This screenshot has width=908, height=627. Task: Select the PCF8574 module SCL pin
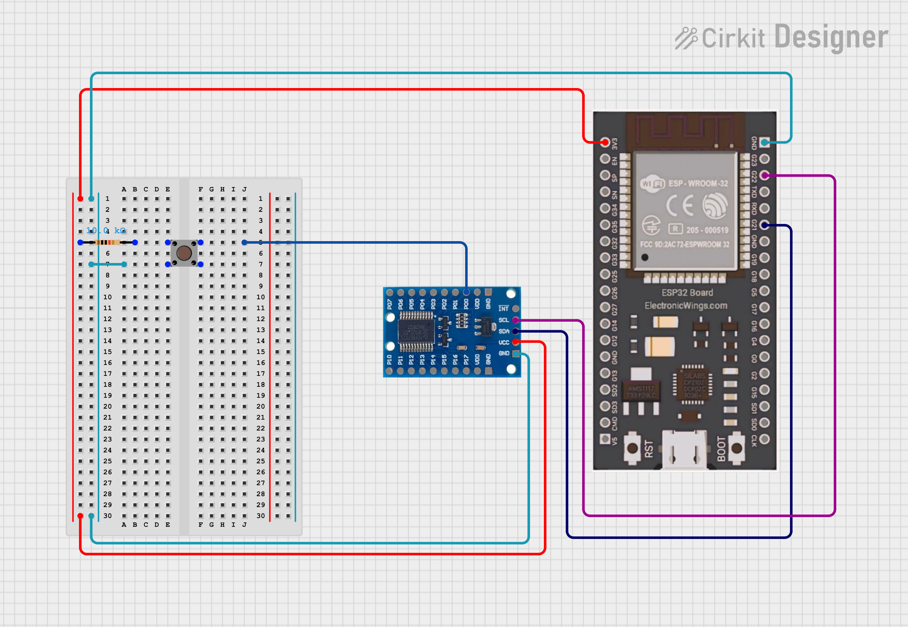coord(515,320)
